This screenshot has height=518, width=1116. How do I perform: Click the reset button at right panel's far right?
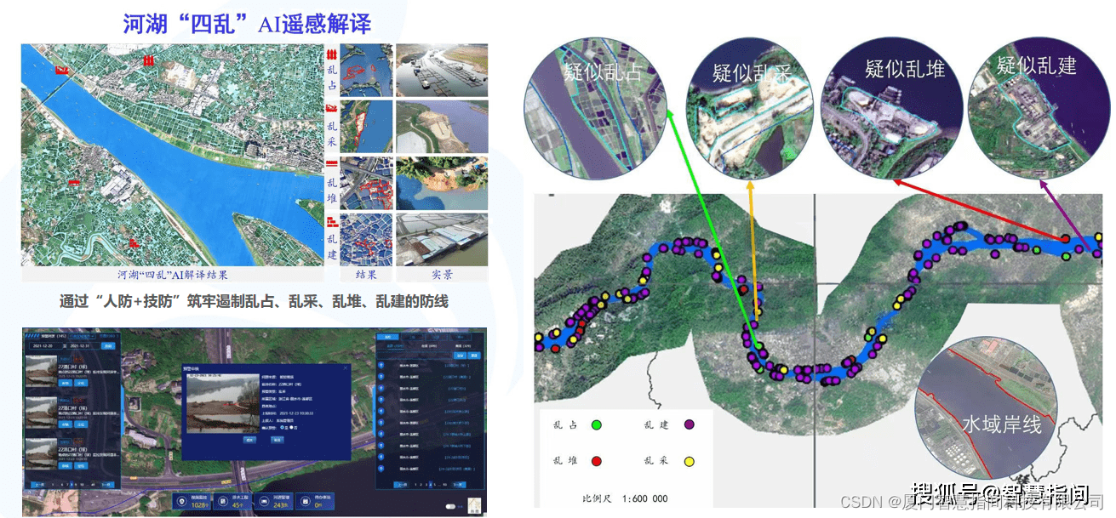(474, 356)
